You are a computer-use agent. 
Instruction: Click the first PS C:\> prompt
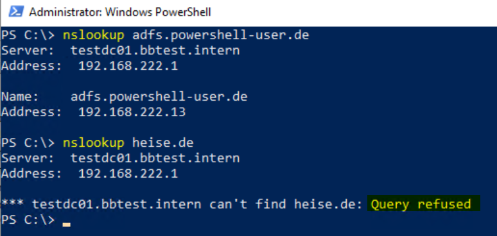pos(28,35)
